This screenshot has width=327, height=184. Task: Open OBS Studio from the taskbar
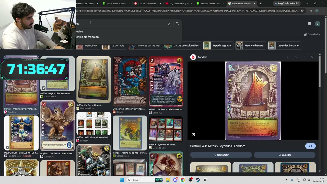[190, 180]
